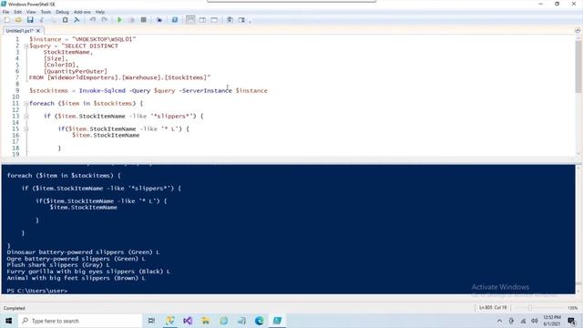Run the script with green play button
The height and width of the screenshot is (328, 583).
click(119, 20)
